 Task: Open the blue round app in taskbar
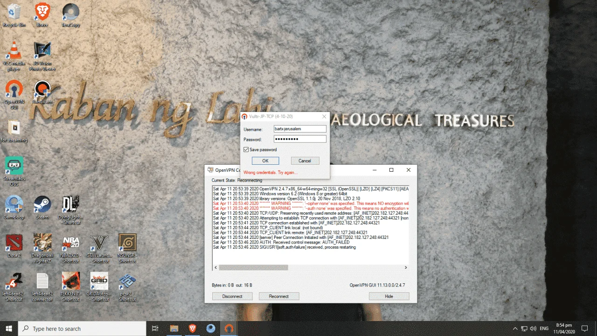point(210,329)
